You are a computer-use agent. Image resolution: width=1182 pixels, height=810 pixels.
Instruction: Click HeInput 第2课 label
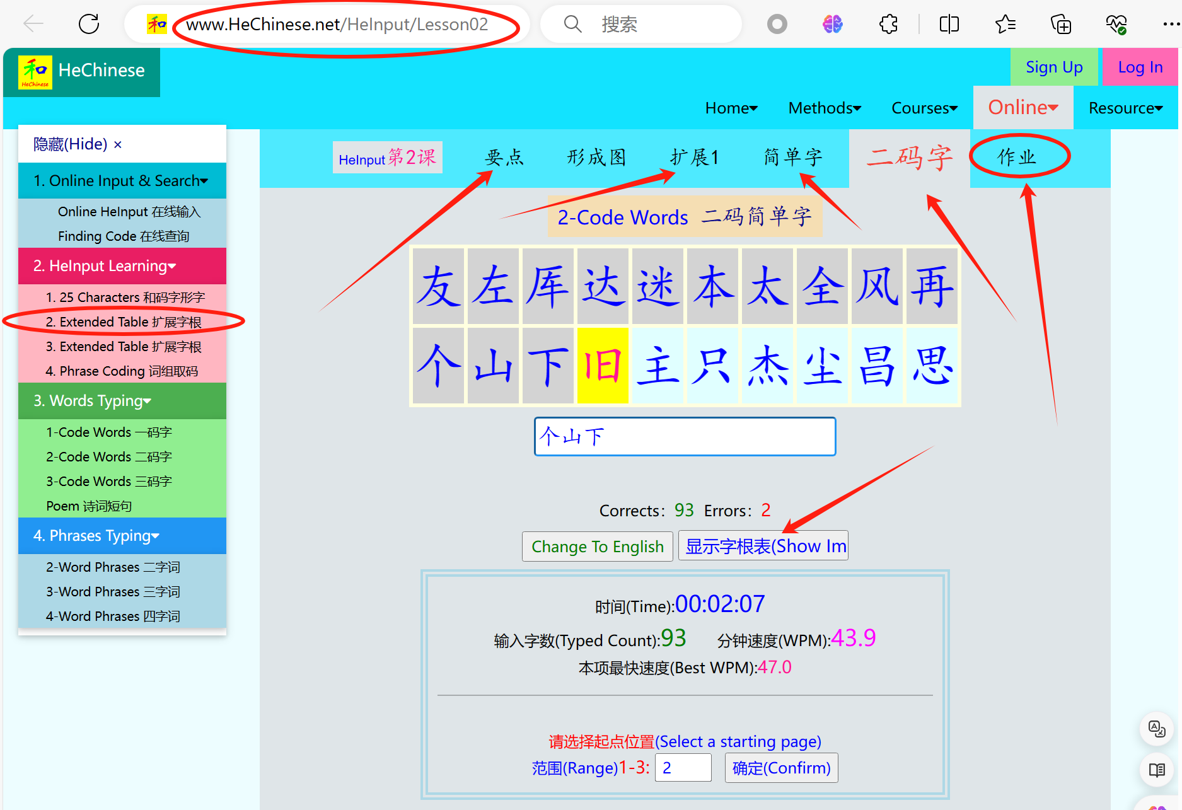(387, 158)
